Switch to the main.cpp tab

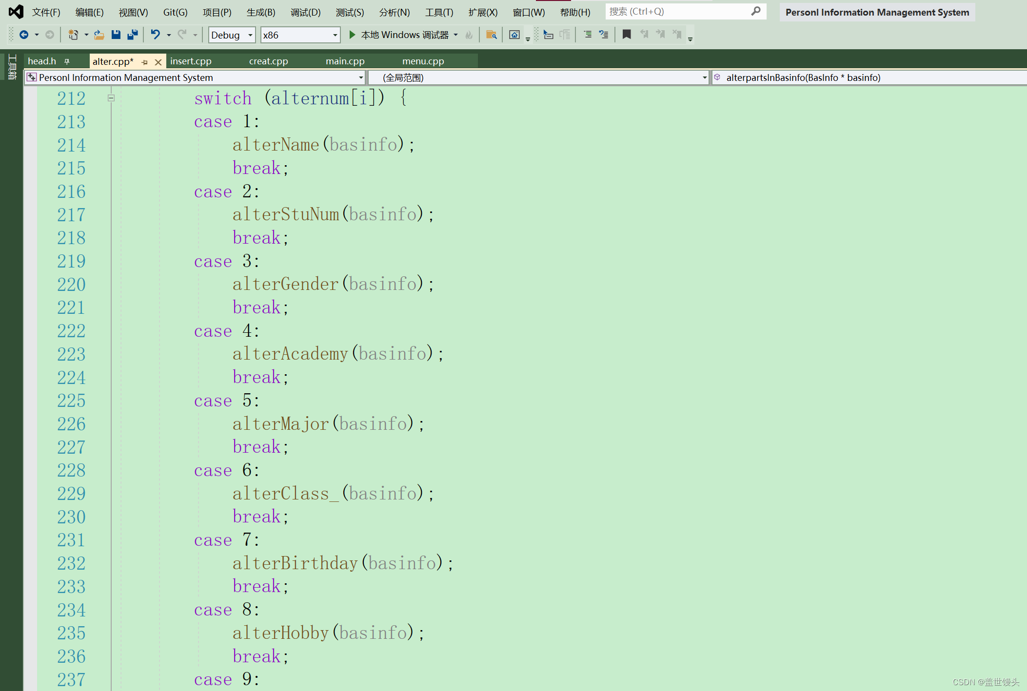tap(343, 61)
